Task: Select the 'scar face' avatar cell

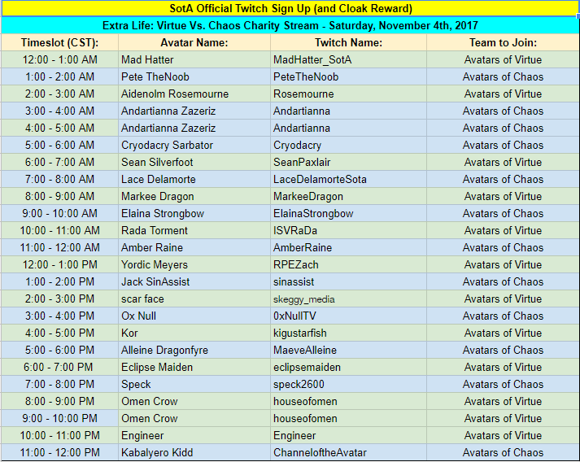Action: (194, 299)
